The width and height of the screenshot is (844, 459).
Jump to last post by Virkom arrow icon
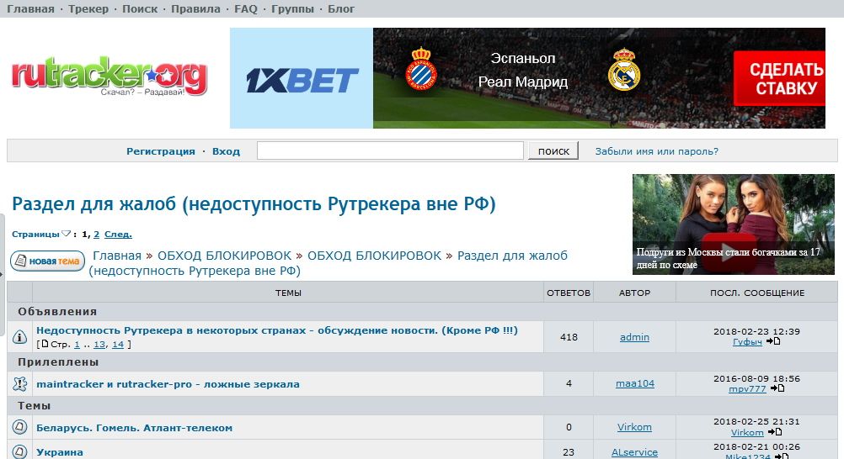(x=775, y=431)
